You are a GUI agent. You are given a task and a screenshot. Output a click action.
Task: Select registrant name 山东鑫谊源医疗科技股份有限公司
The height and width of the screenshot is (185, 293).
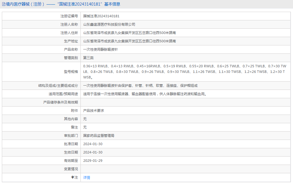(109, 24)
